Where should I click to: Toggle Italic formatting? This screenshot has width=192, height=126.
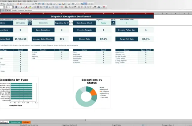[x=19, y=7]
